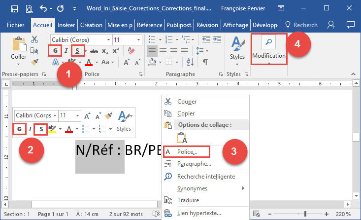Viewport: 361px width, 220px height.
Task: Select the Format Painter brush in the ribbon
Action: (34, 62)
